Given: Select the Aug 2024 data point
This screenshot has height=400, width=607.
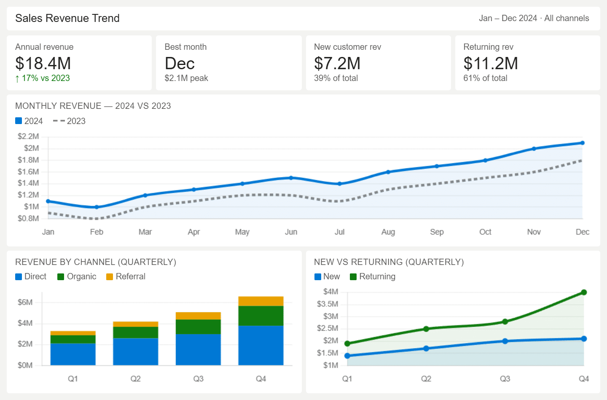Looking at the screenshot, I should tap(388, 172).
